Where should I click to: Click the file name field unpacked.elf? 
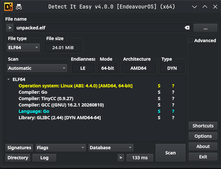[103, 28]
